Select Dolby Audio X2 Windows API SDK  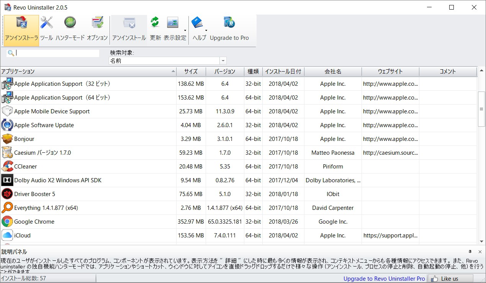tap(58, 180)
